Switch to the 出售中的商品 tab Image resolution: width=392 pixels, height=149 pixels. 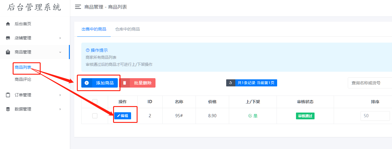coord(94,29)
